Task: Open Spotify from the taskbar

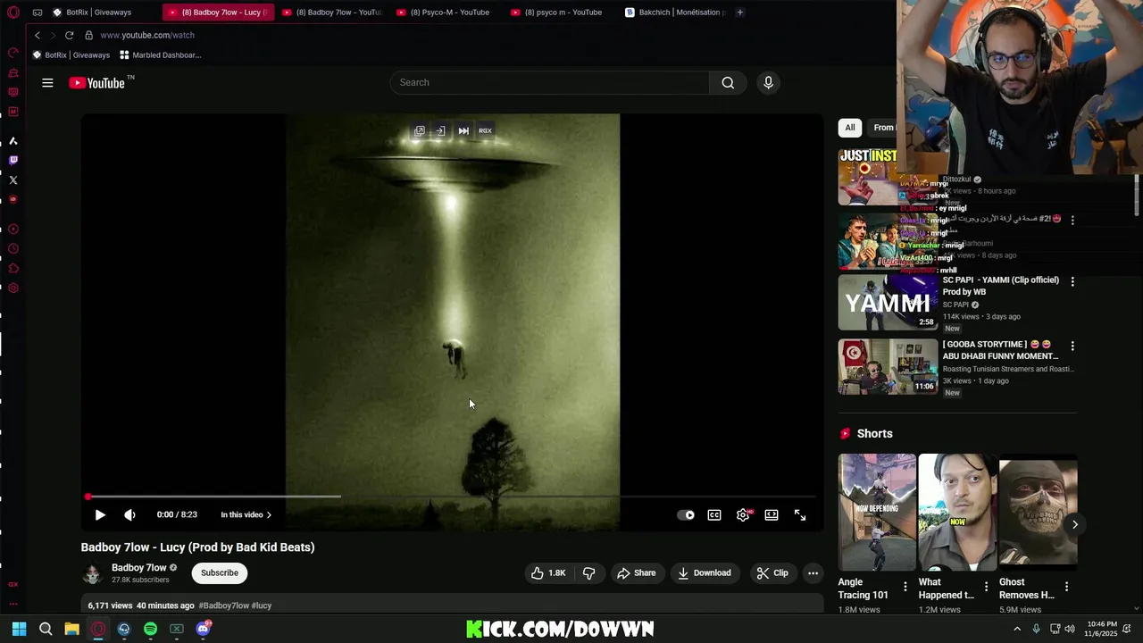Action: point(150,629)
